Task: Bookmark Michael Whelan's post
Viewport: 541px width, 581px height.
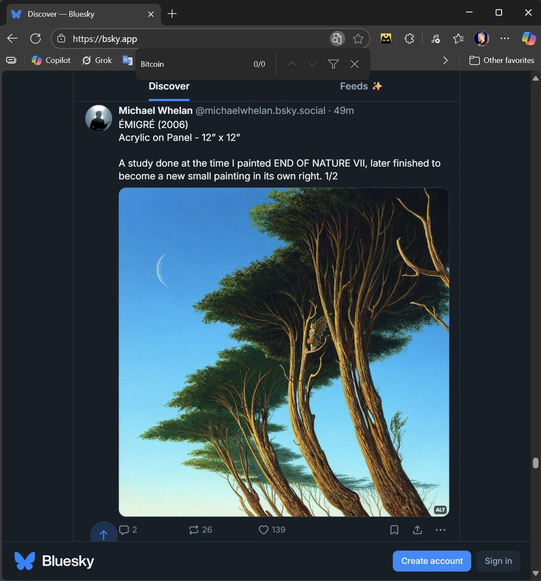Action: tap(394, 530)
